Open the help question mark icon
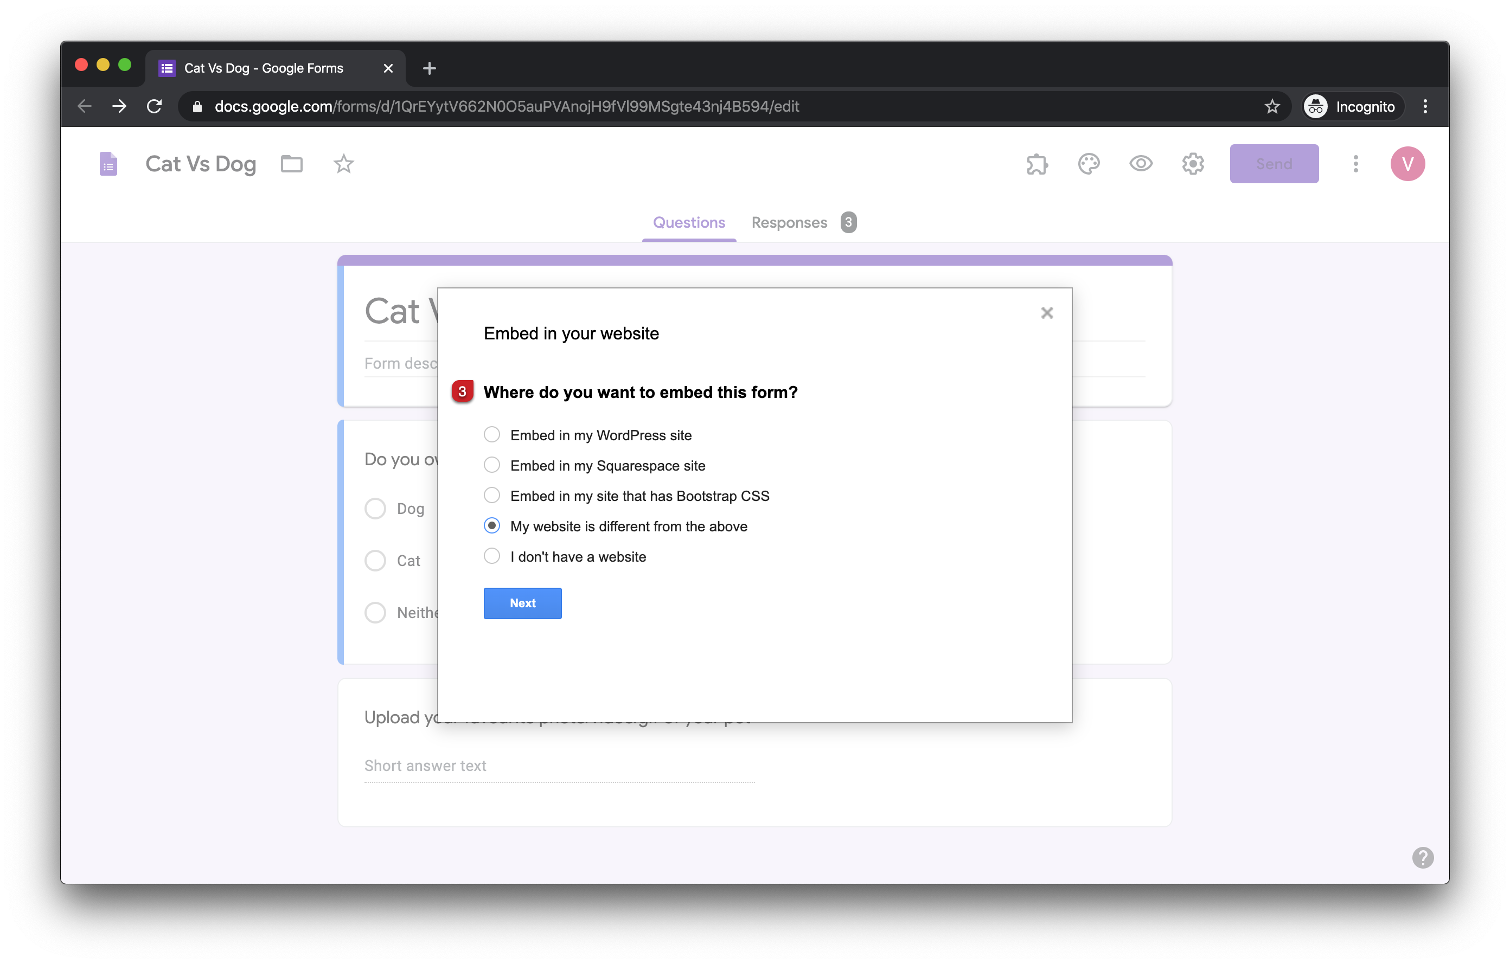The image size is (1510, 964). pos(1422,857)
